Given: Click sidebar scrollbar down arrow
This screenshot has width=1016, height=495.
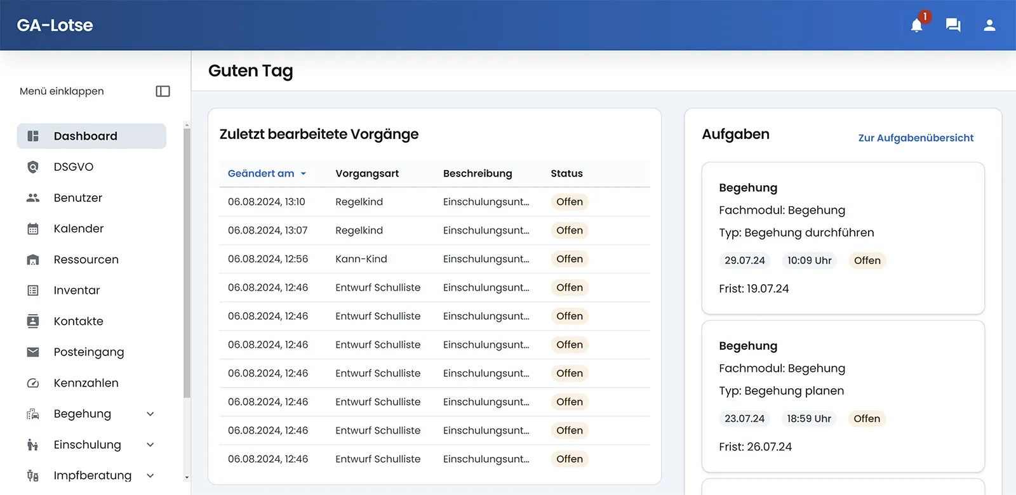Looking at the screenshot, I should [x=187, y=477].
